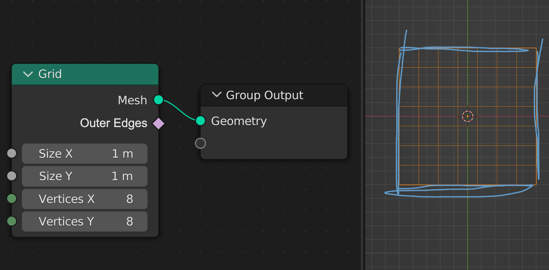
Task: Click the object origin point in viewport
Action: [467, 116]
